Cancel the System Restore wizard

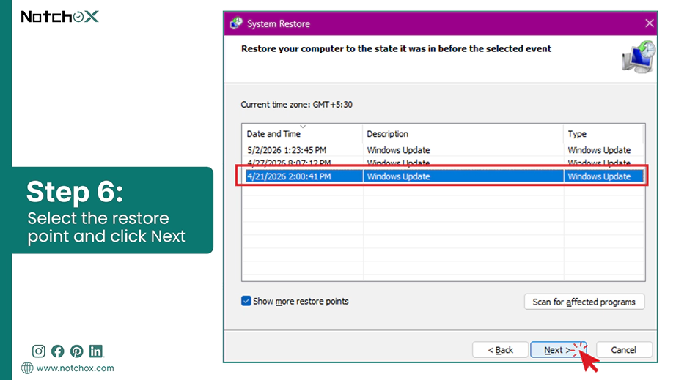(x=623, y=350)
